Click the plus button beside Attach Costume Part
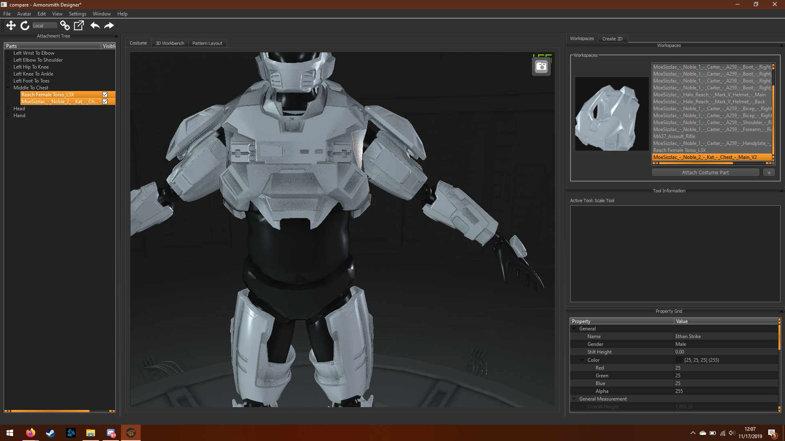 pyautogui.click(x=769, y=173)
